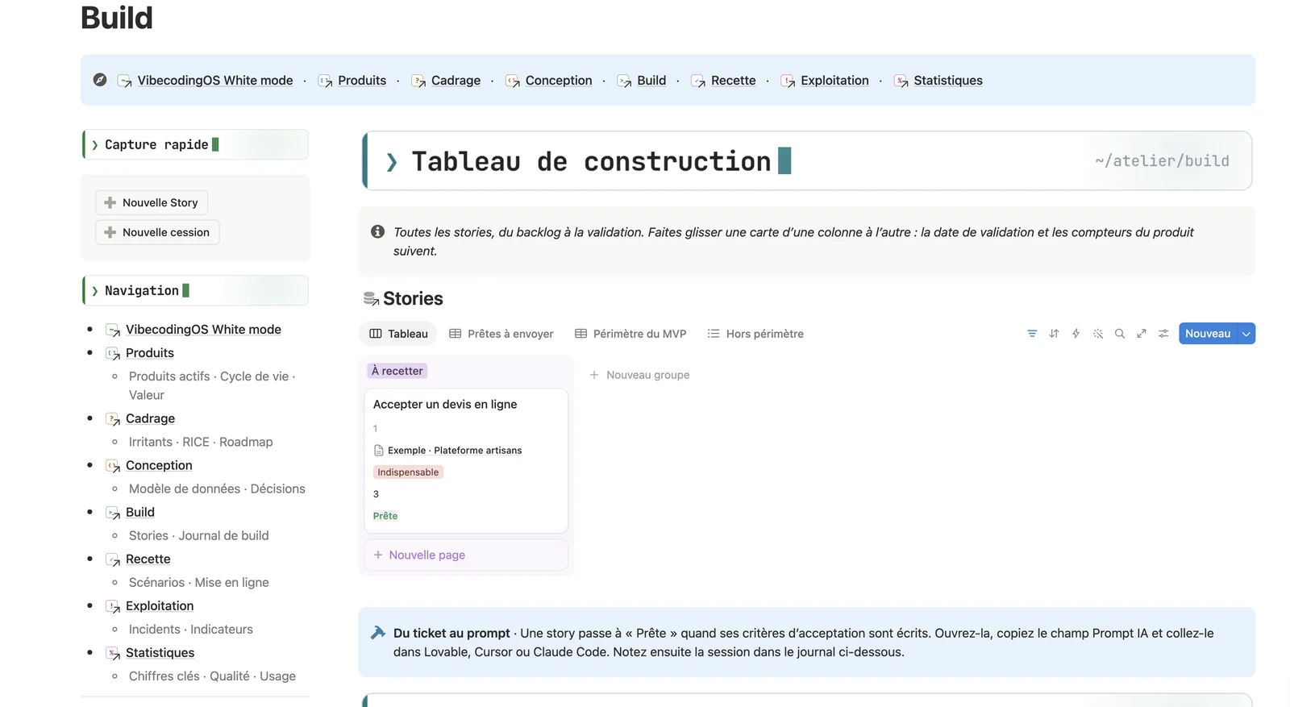Open the dropdown arrow next to Nouveau

(x=1246, y=334)
